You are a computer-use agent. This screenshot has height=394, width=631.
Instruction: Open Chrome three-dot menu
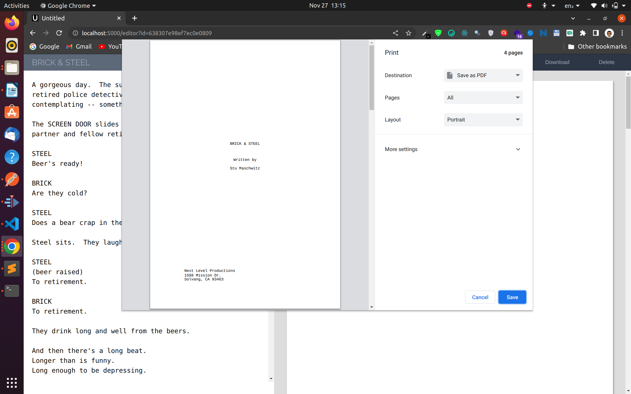click(622, 33)
